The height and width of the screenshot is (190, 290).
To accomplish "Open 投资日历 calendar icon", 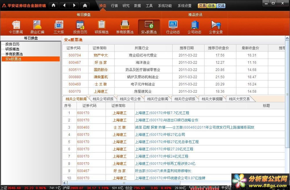I will tap(80, 27).
